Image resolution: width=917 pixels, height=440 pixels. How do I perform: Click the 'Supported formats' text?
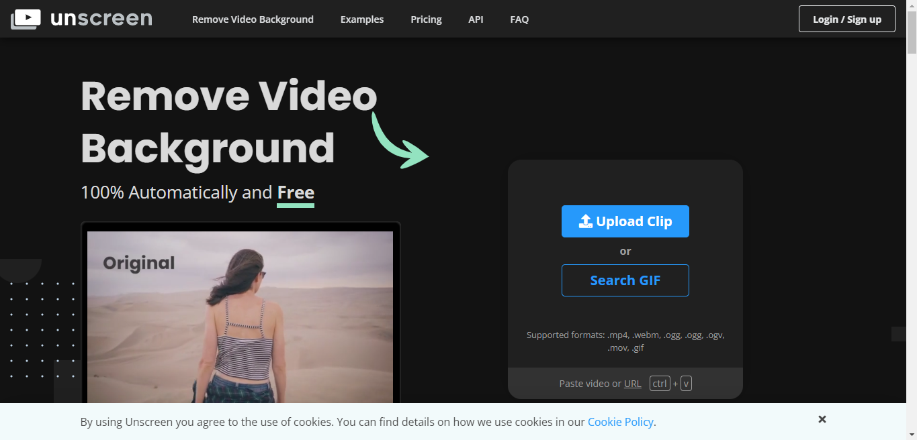coord(625,341)
